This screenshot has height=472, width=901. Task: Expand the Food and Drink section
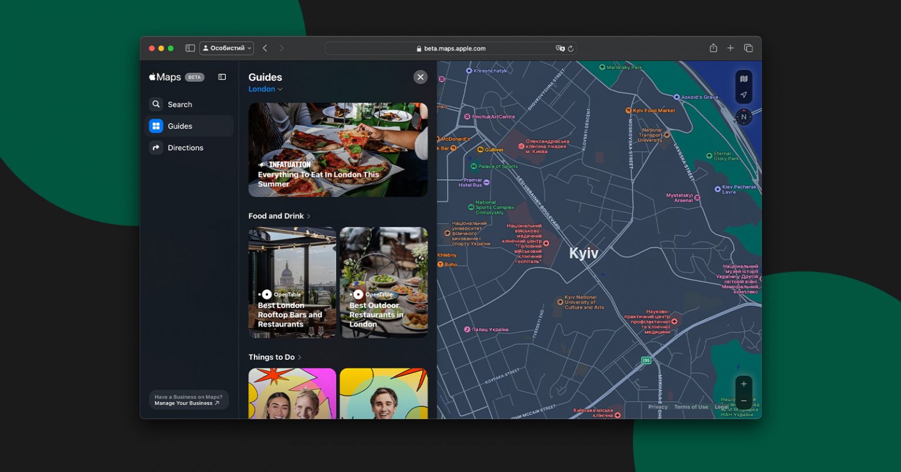[x=279, y=216]
